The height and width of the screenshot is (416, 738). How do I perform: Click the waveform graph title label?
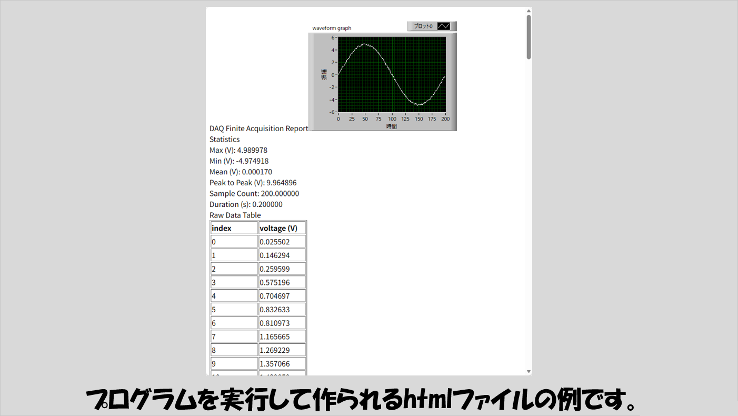(x=332, y=28)
